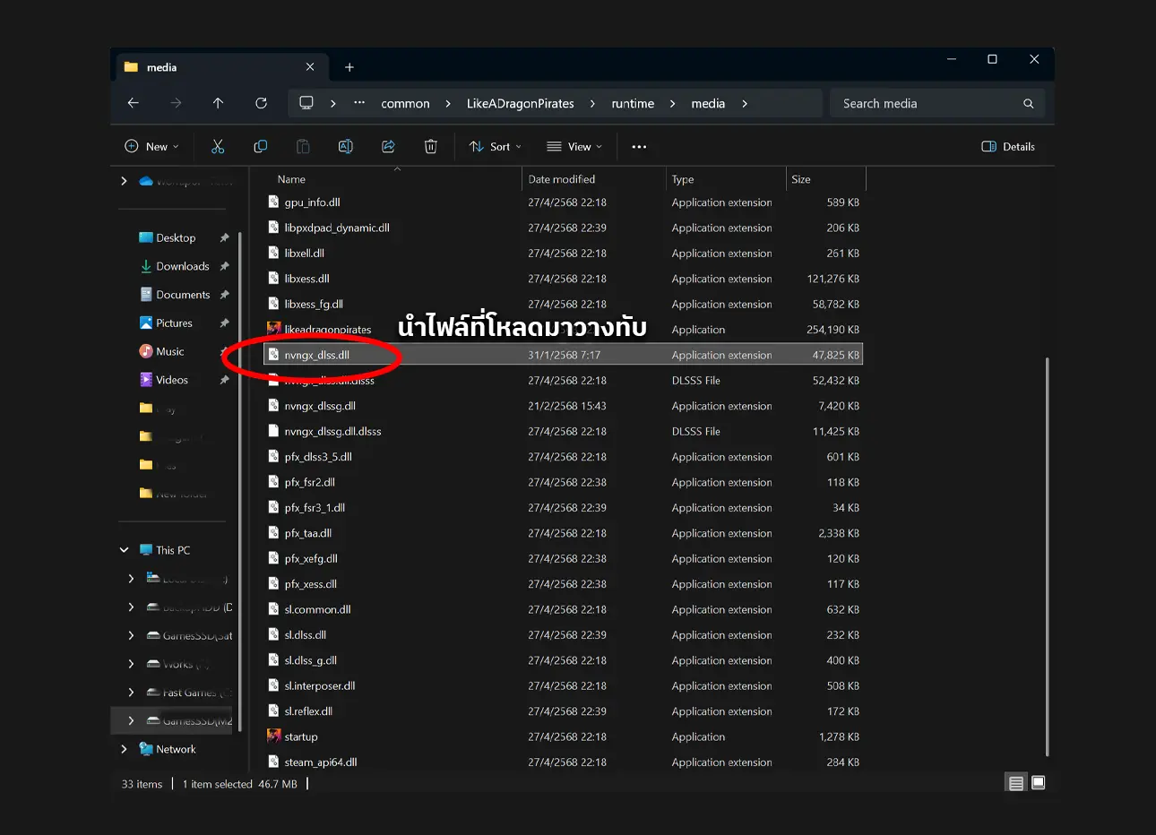
Task: Expand chevron after common in address bar
Action: 448,104
